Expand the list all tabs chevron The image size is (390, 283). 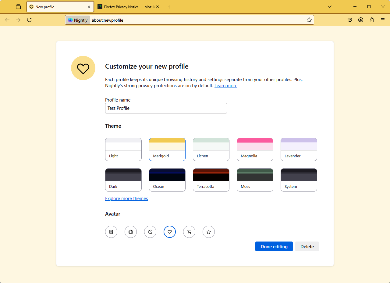(x=330, y=7)
